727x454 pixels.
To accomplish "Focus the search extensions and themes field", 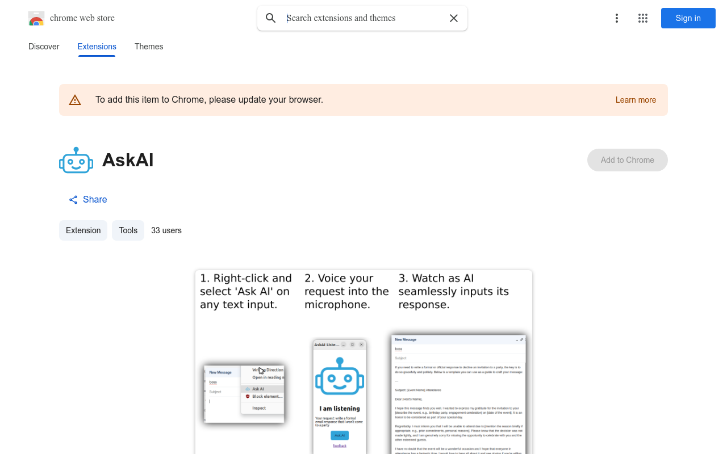I will click(x=363, y=18).
